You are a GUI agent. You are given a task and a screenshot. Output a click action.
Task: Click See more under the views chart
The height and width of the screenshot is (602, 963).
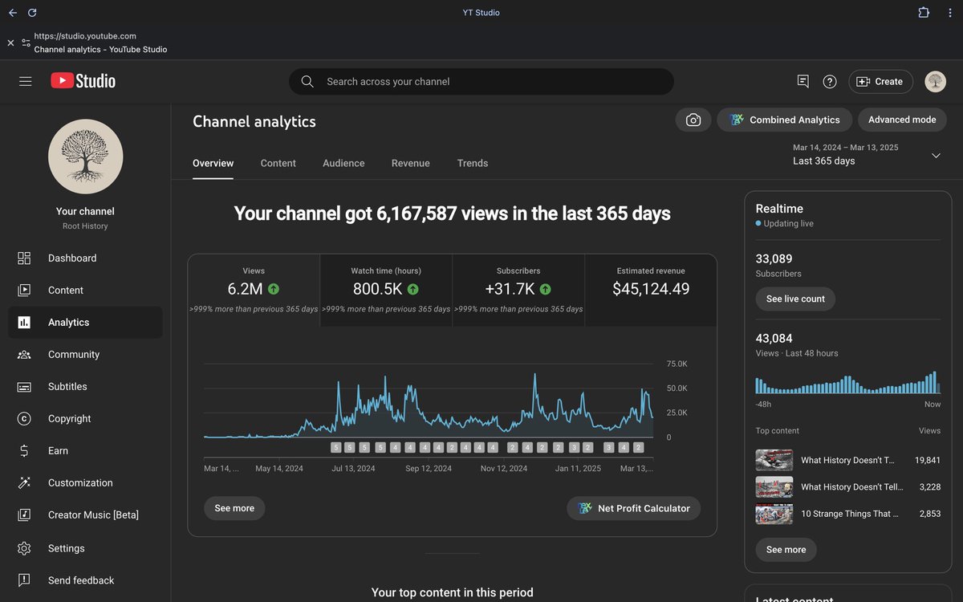click(x=234, y=508)
